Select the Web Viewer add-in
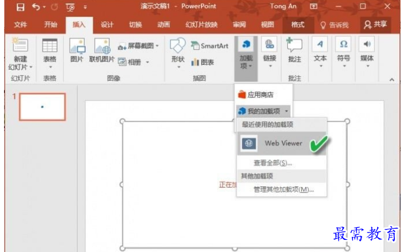The image size is (403, 252). [282, 143]
